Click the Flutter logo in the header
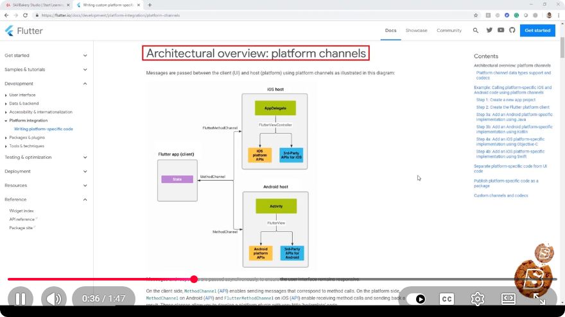The width and height of the screenshot is (565, 317). [x=24, y=31]
